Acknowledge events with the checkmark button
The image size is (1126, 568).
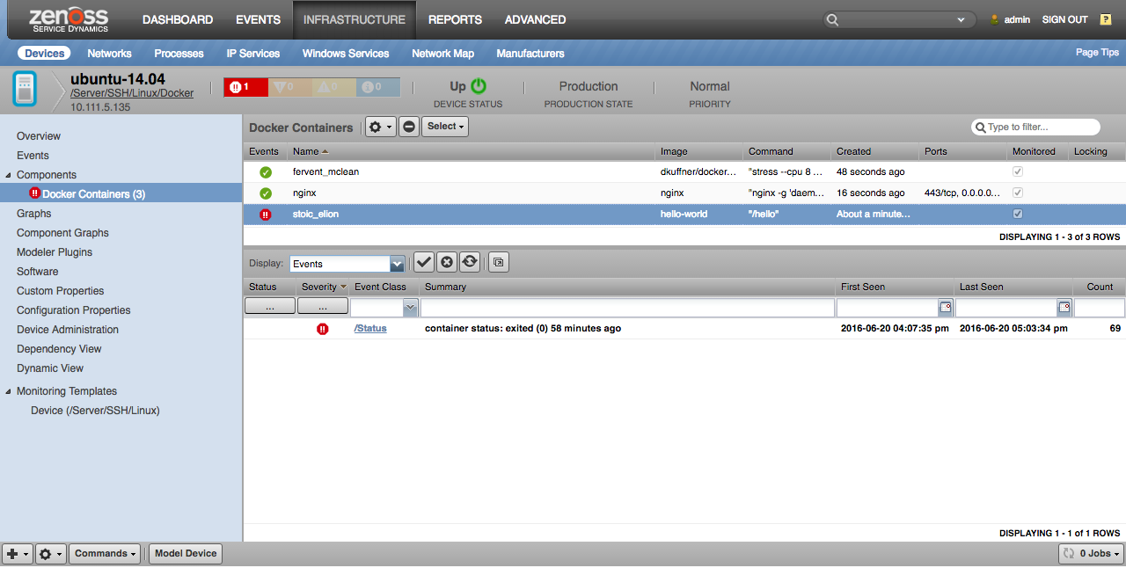[x=424, y=262]
